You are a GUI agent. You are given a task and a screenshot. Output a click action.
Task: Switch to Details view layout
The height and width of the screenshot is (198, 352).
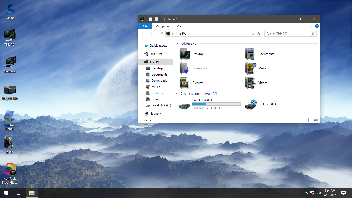[x=310, y=120]
